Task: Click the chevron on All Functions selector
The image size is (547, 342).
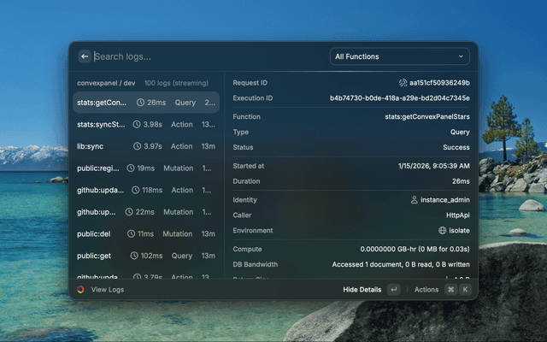Action: [462, 56]
